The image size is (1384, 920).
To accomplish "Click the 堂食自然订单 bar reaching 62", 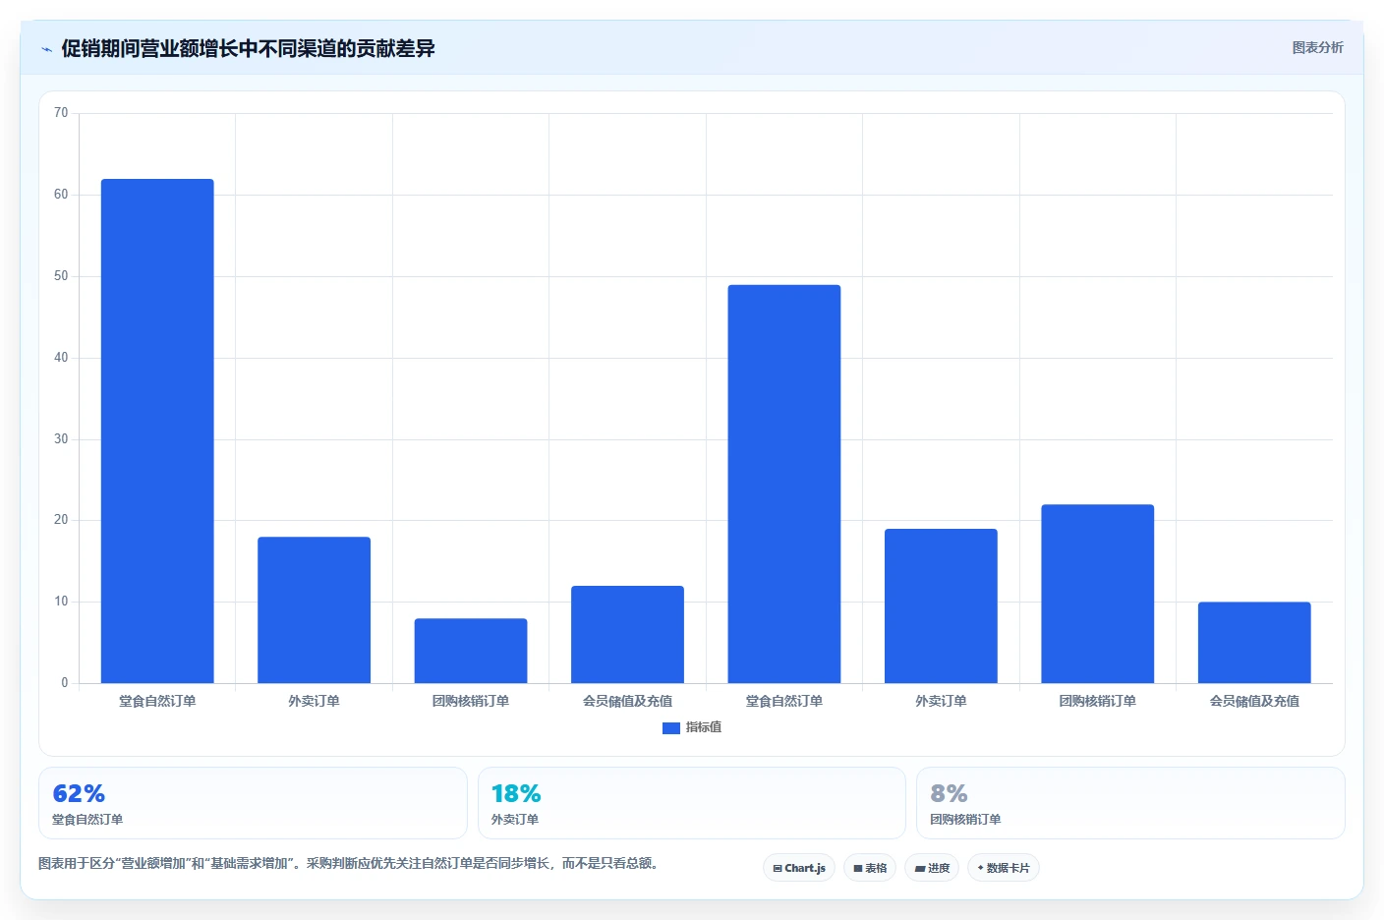I will (x=157, y=431).
